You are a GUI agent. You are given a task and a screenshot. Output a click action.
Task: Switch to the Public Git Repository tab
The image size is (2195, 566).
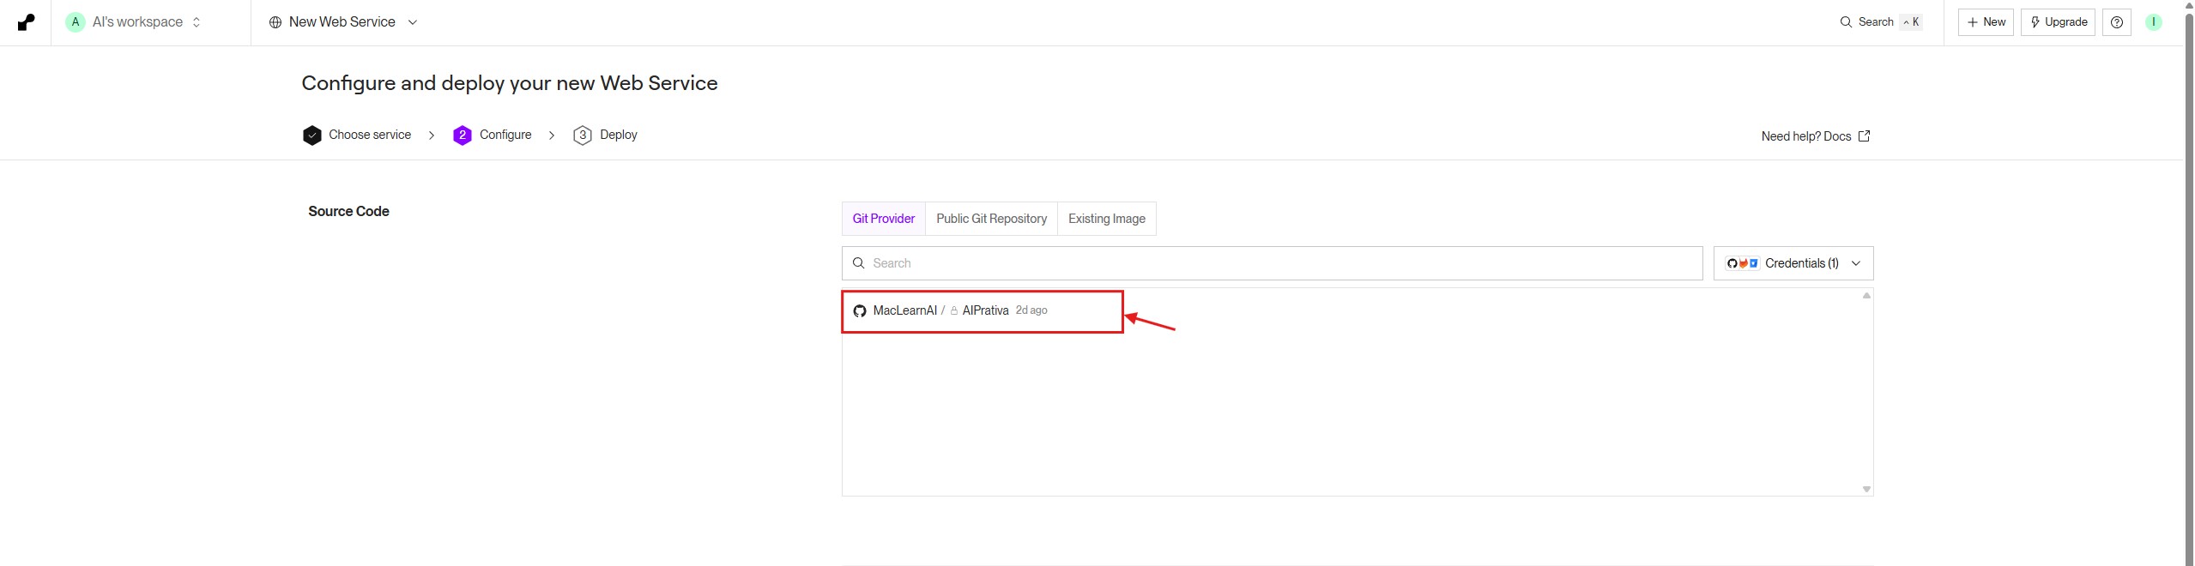coord(991,219)
